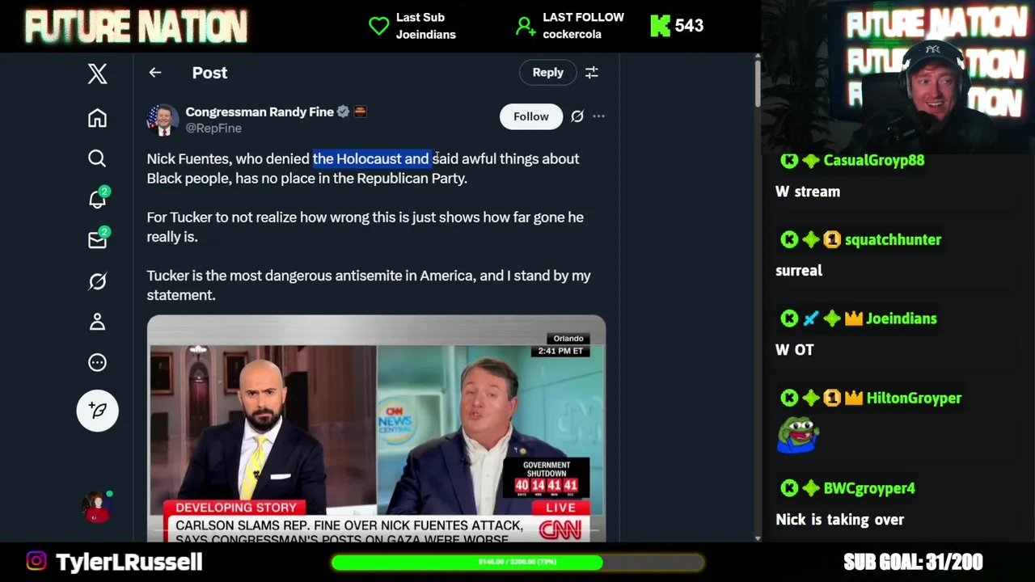Follow Congressman Randy Fine

point(530,116)
